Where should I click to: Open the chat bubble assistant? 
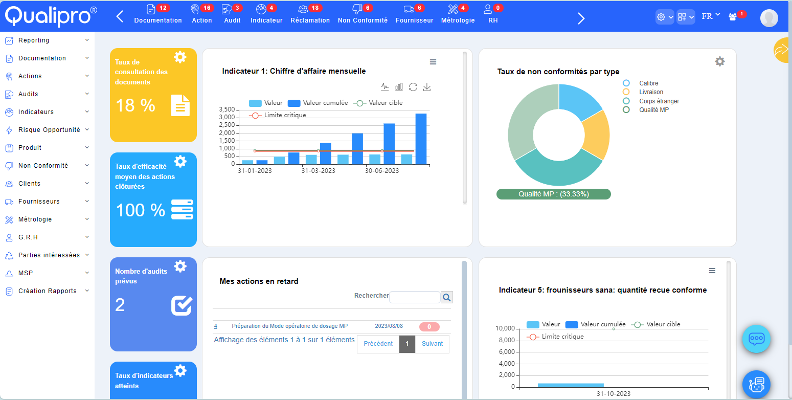(756, 339)
